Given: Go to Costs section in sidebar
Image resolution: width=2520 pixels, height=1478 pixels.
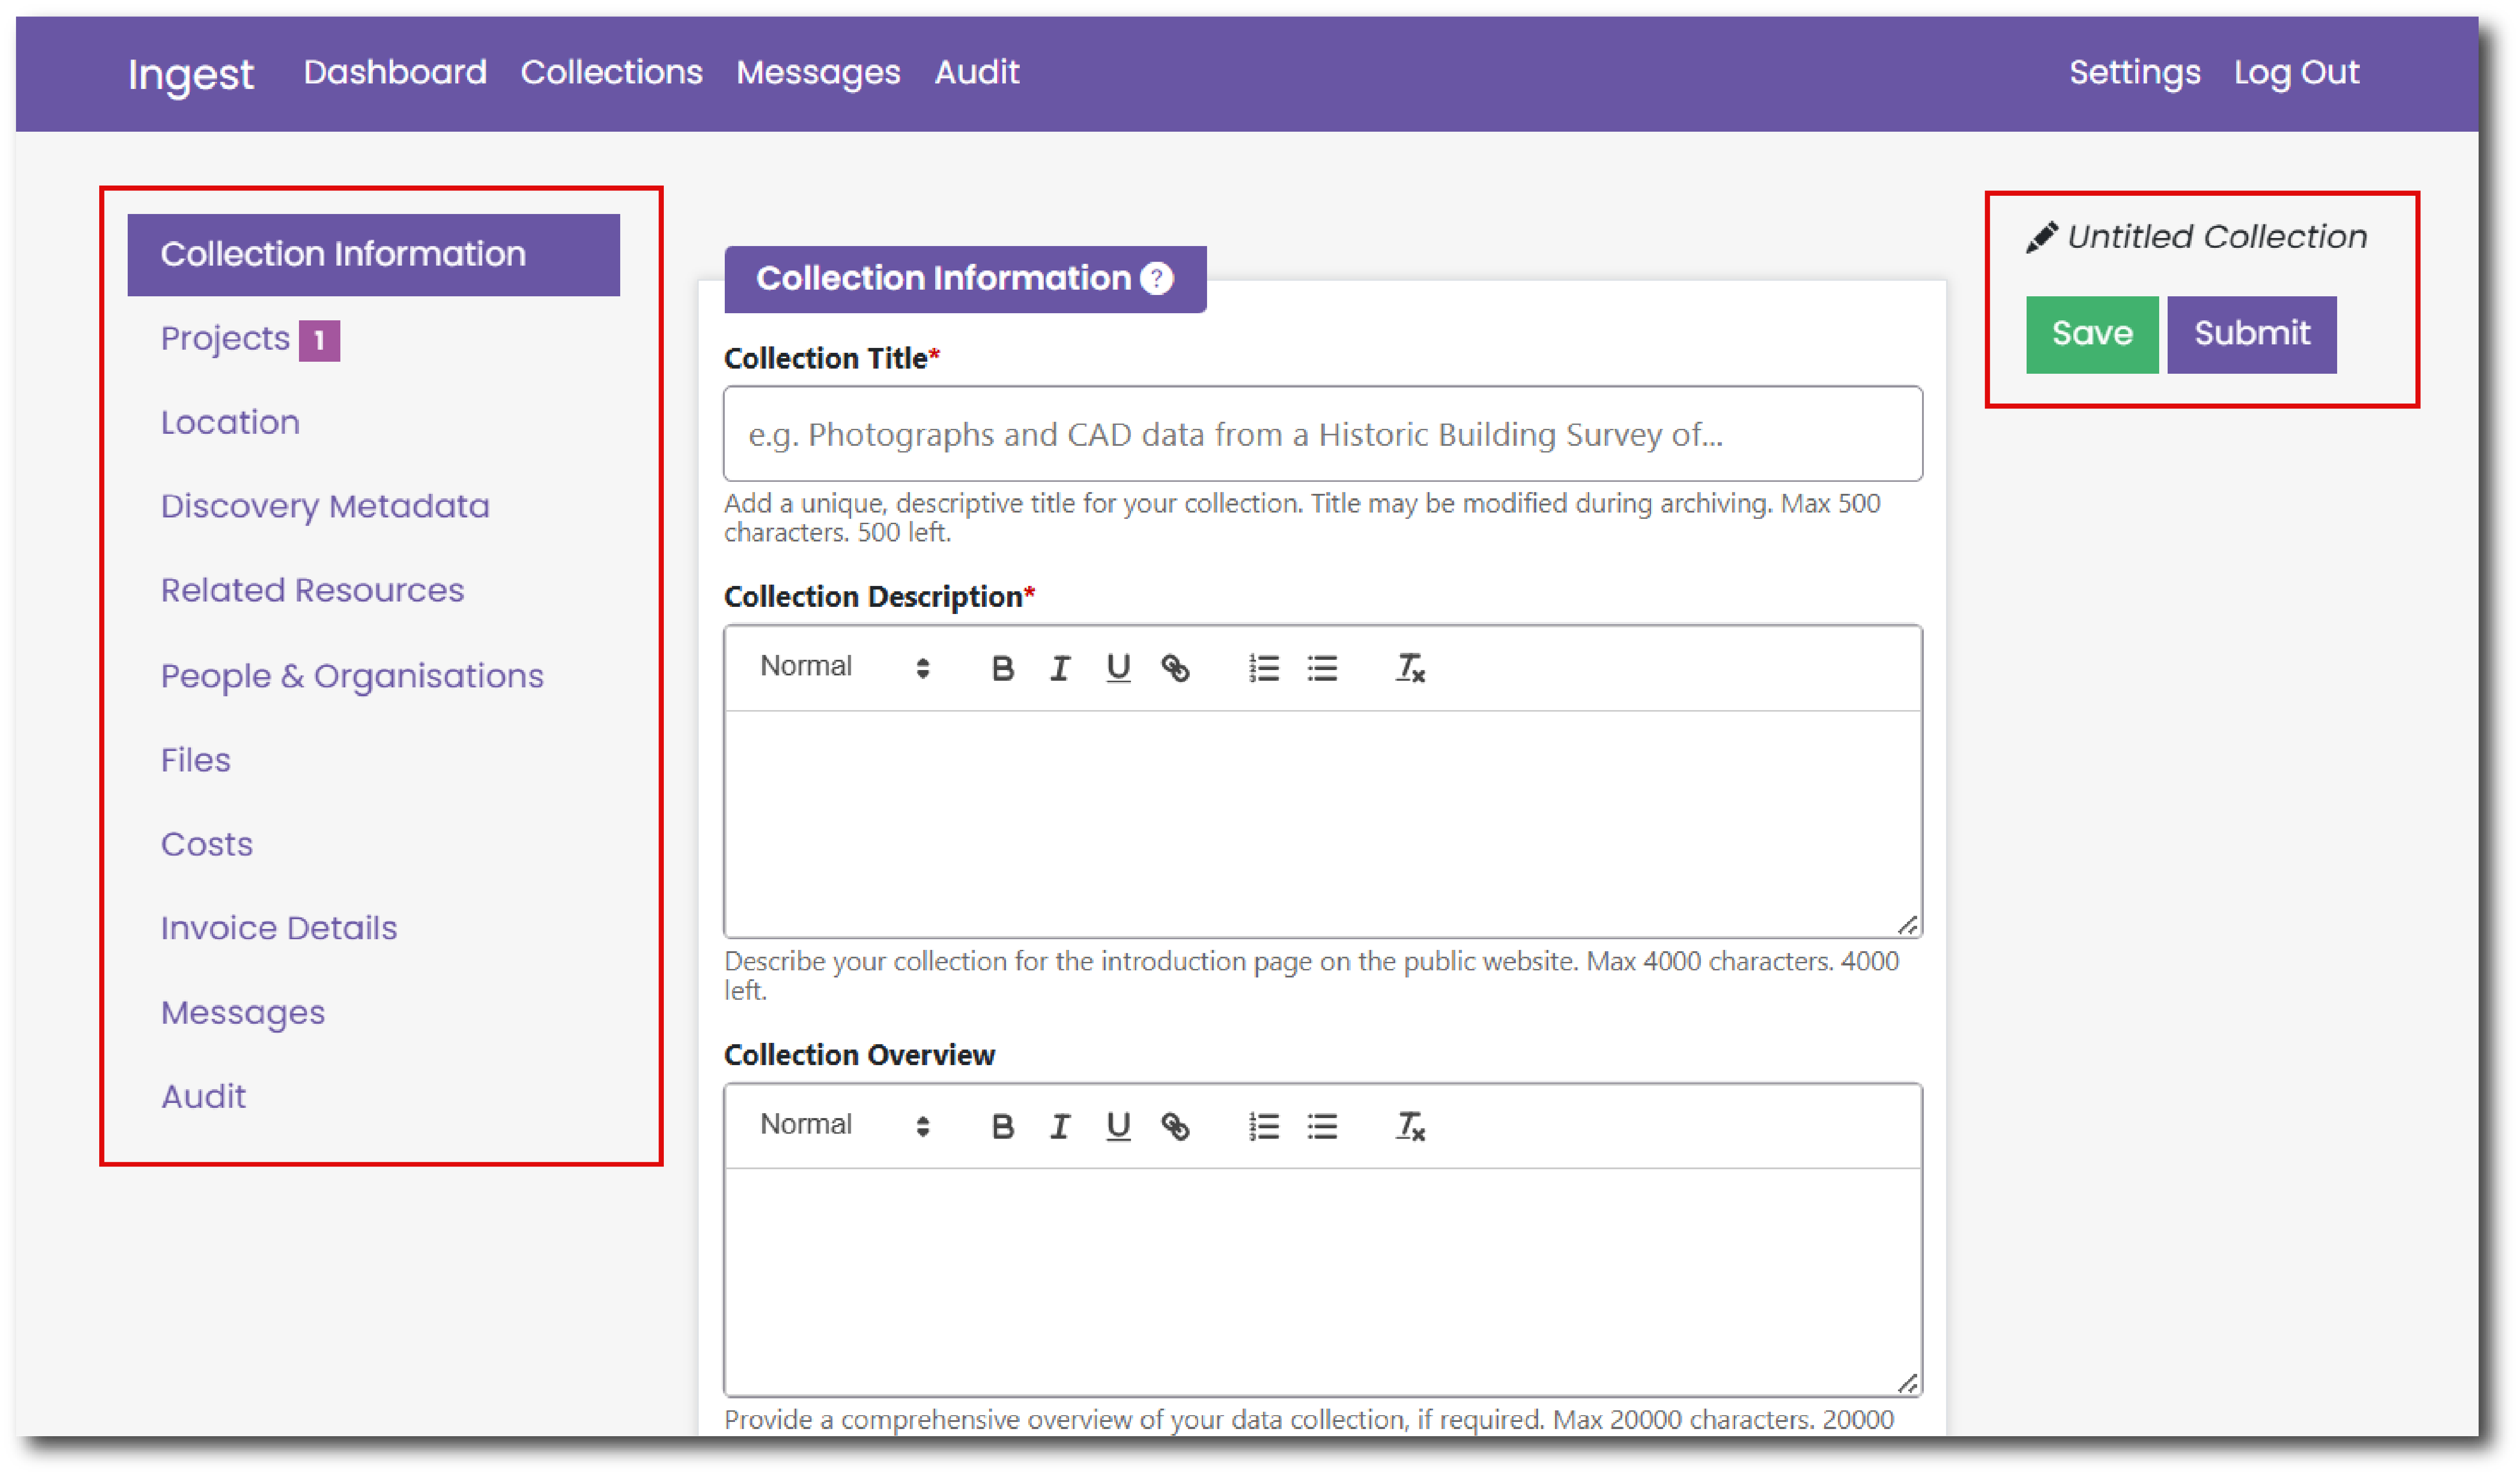Looking at the screenshot, I should click(206, 845).
